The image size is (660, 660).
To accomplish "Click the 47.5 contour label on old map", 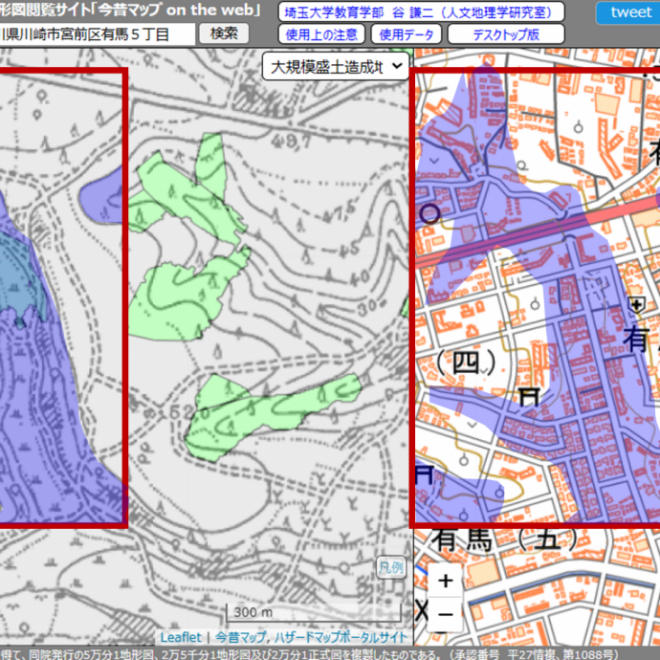I will 341,211.
